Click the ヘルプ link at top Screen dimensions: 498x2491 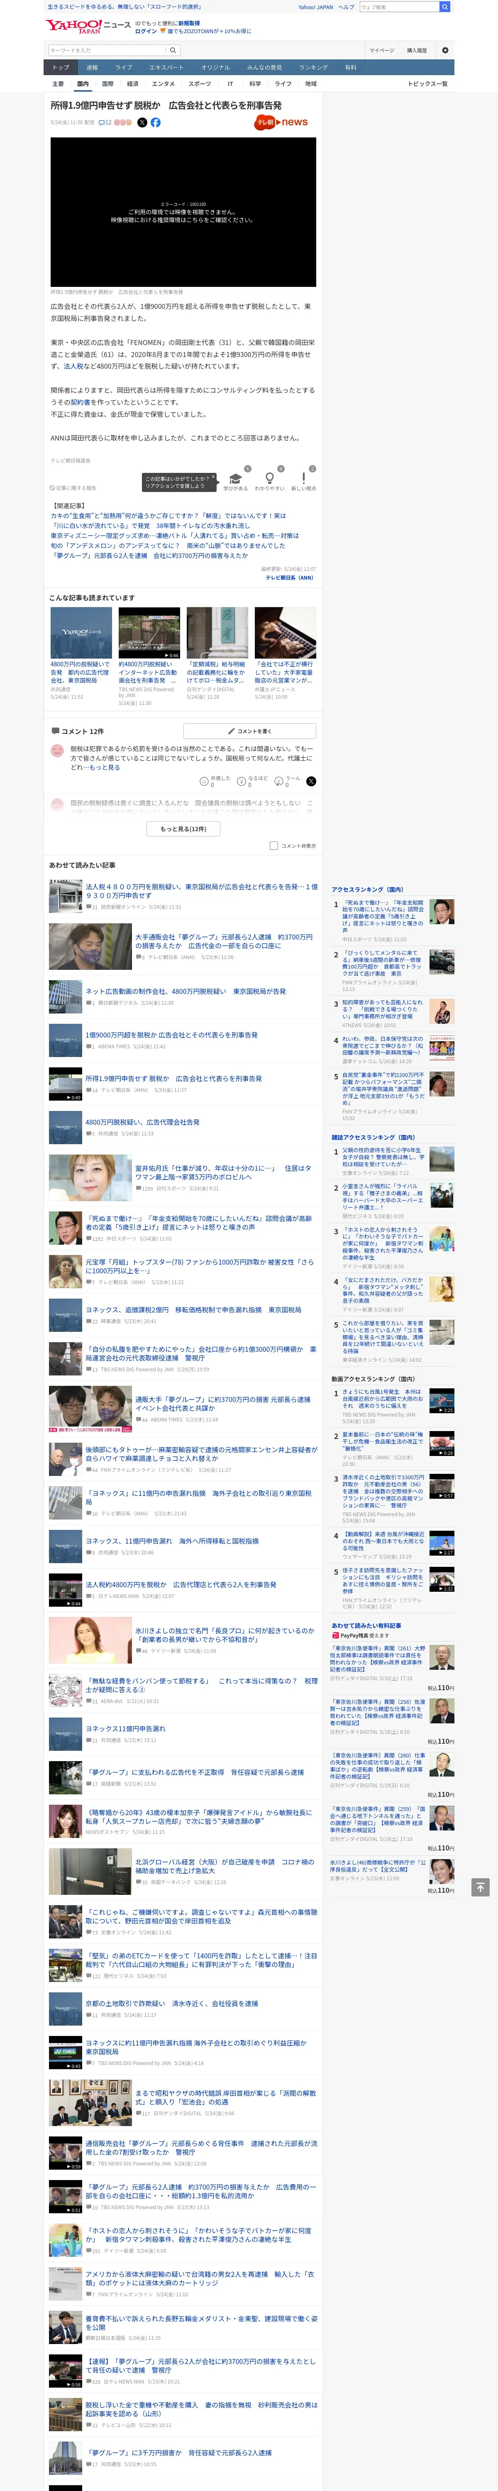pyautogui.click(x=346, y=7)
